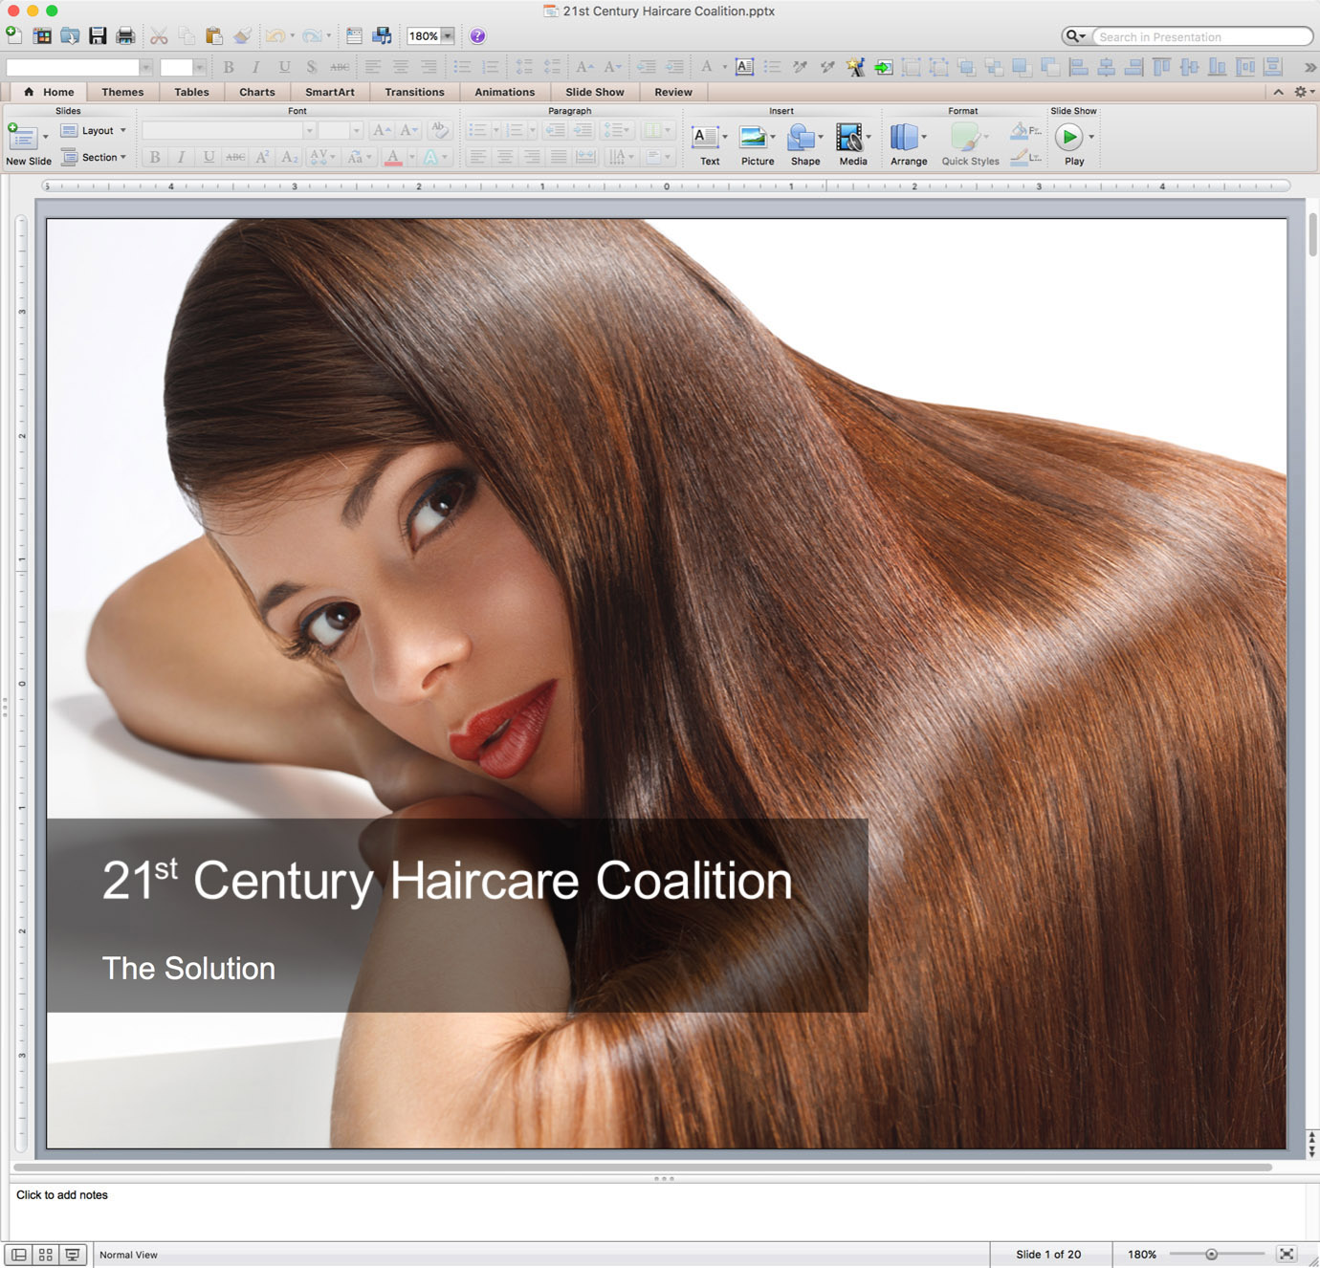Switch to presenter slideshow view button
The height and width of the screenshot is (1268, 1320).
[x=72, y=1255]
